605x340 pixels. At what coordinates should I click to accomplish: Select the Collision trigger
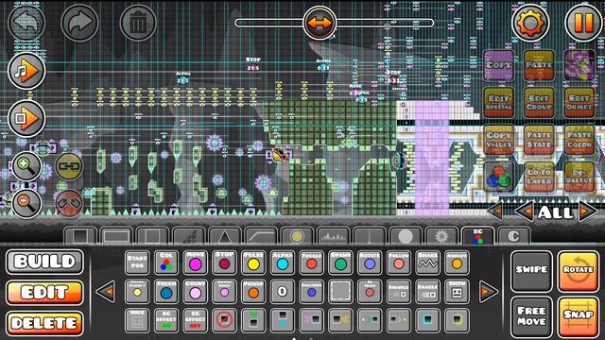311,291
